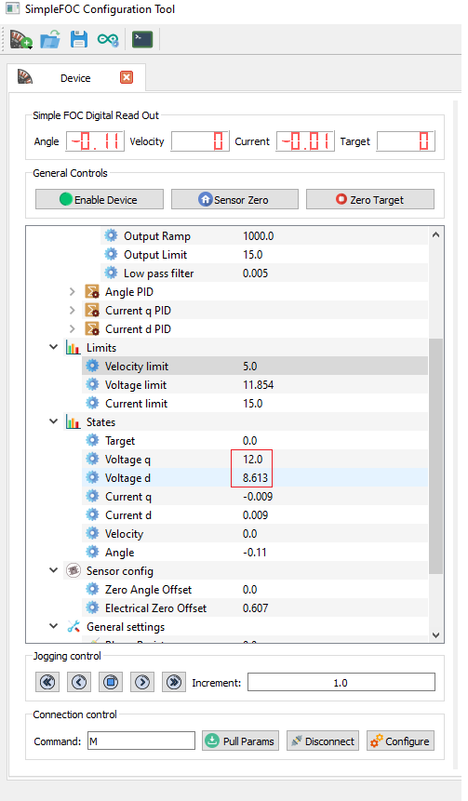
Task: Click Zero Target button
Action: click(x=370, y=199)
